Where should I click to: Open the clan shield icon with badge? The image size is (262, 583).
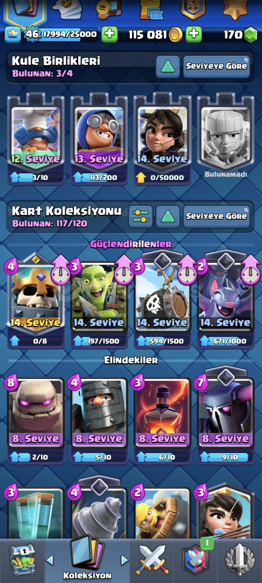pos(196,560)
